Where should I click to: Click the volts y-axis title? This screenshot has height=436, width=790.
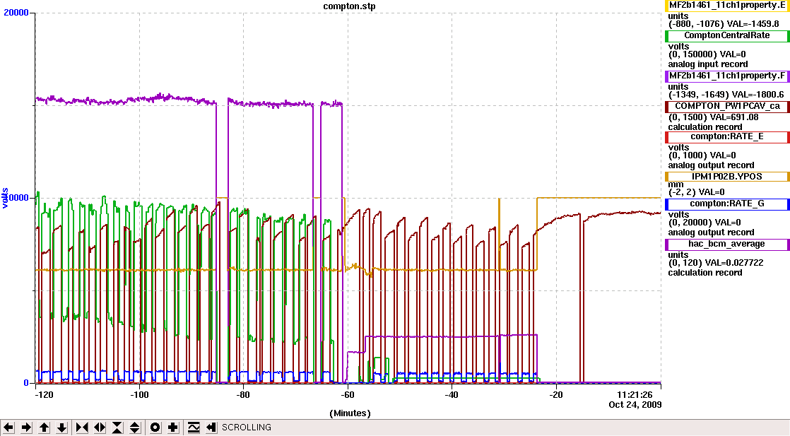coord(4,198)
